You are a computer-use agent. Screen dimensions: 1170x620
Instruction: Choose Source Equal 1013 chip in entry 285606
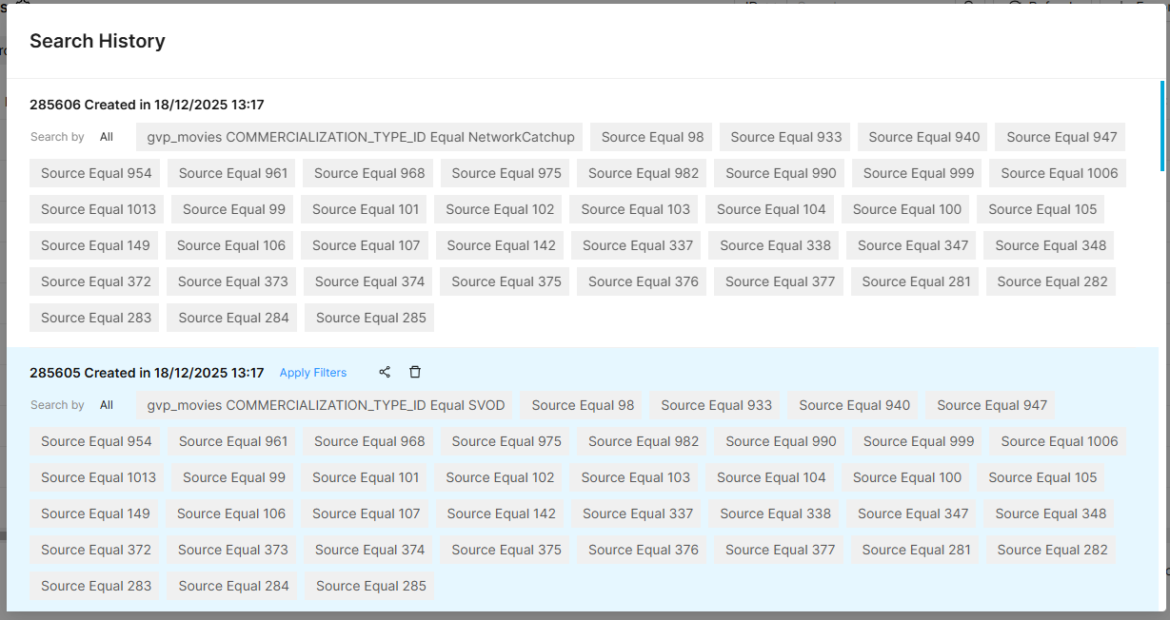[x=98, y=209]
